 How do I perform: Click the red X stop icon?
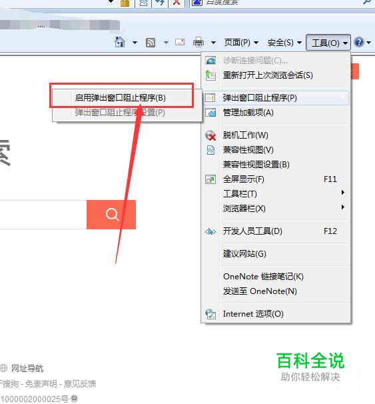coord(177,3)
